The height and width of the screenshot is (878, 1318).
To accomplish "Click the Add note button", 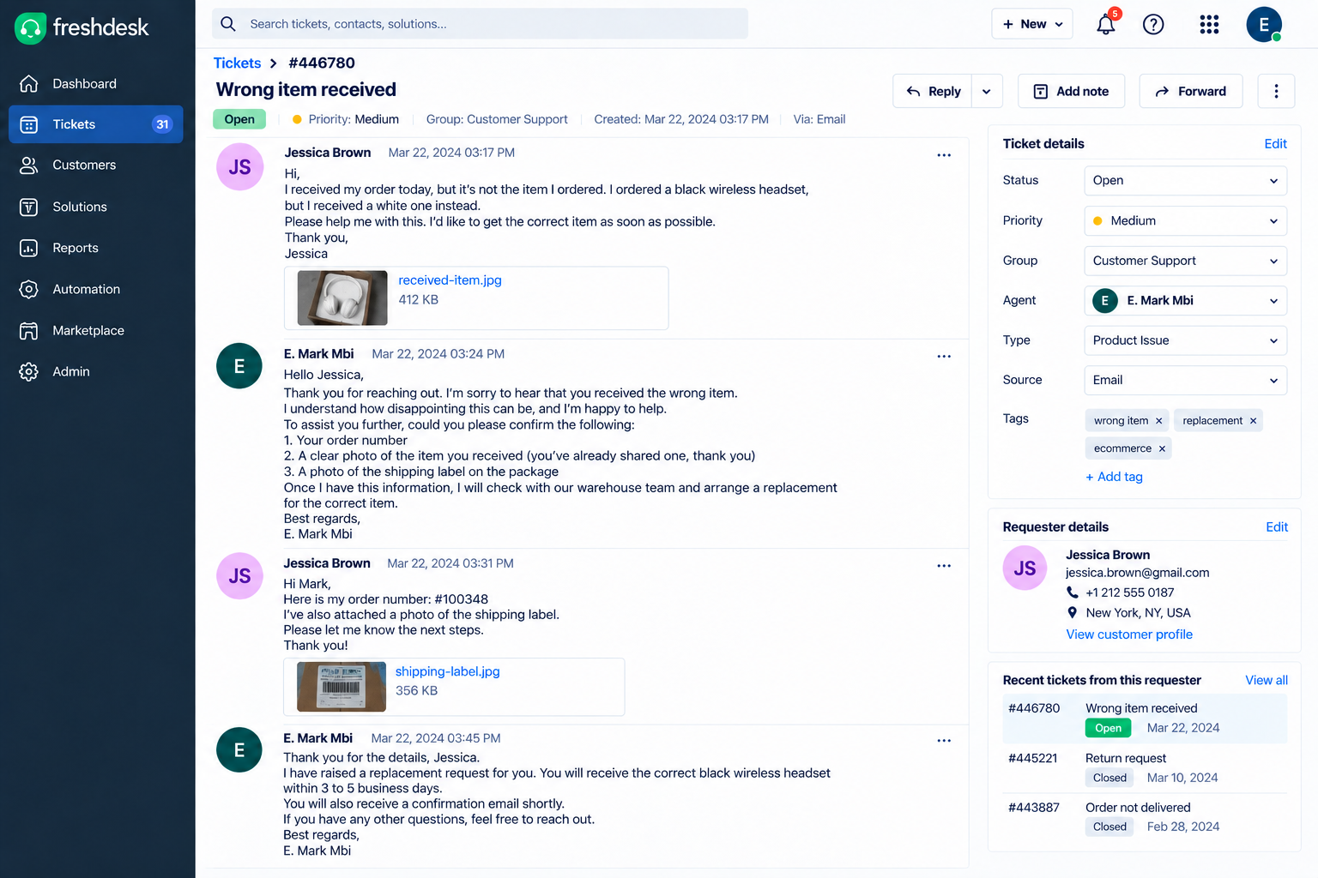I will tap(1071, 91).
